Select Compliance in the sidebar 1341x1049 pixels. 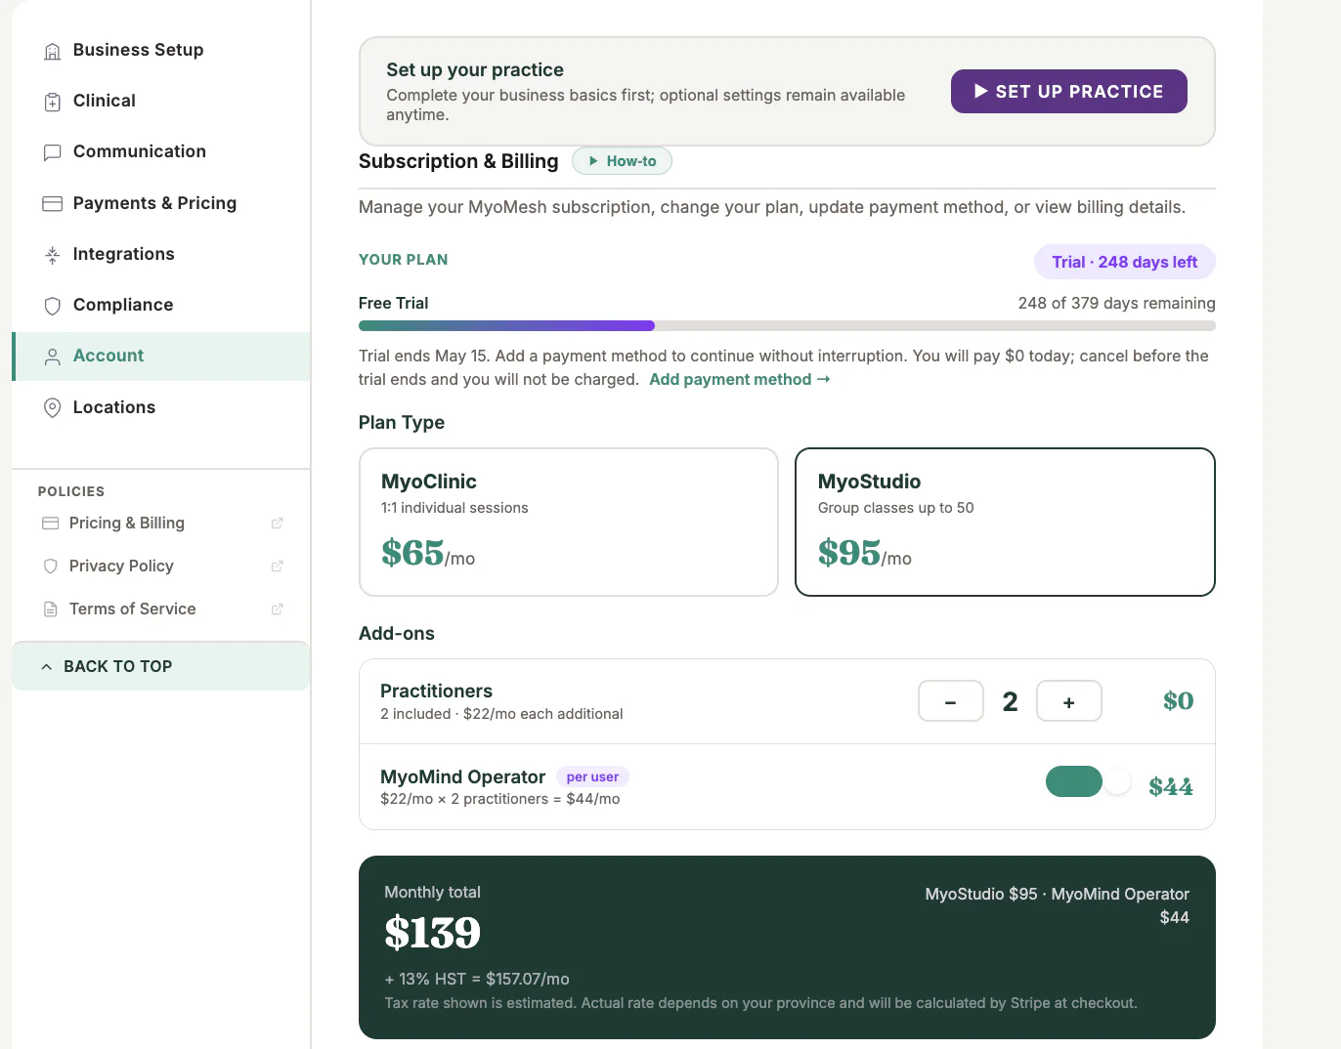(161, 305)
